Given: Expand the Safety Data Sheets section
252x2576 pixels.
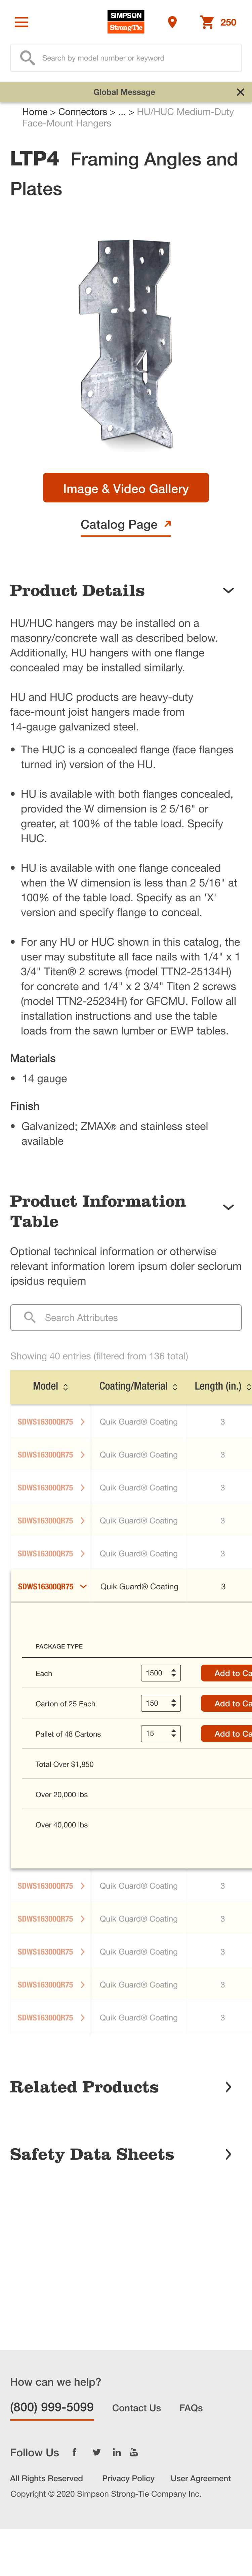Looking at the screenshot, I should click(228, 2154).
